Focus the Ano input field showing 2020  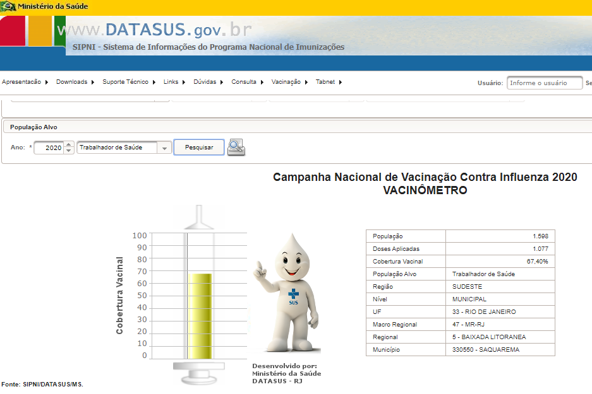coord(49,148)
